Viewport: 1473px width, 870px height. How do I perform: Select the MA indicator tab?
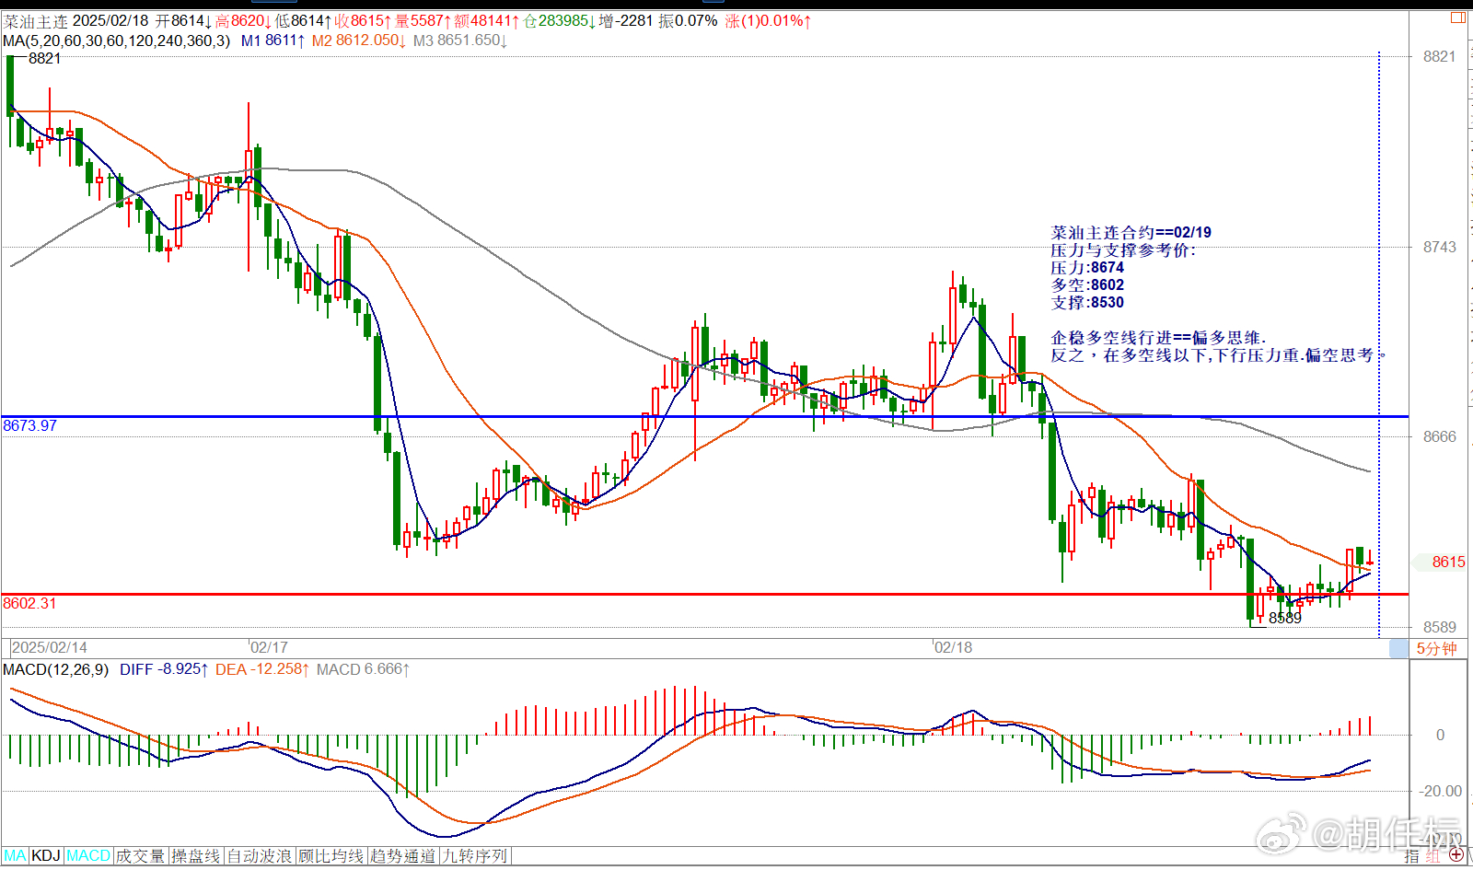pyautogui.click(x=16, y=856)
